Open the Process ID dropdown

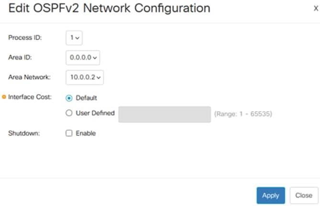coord(74,38)
